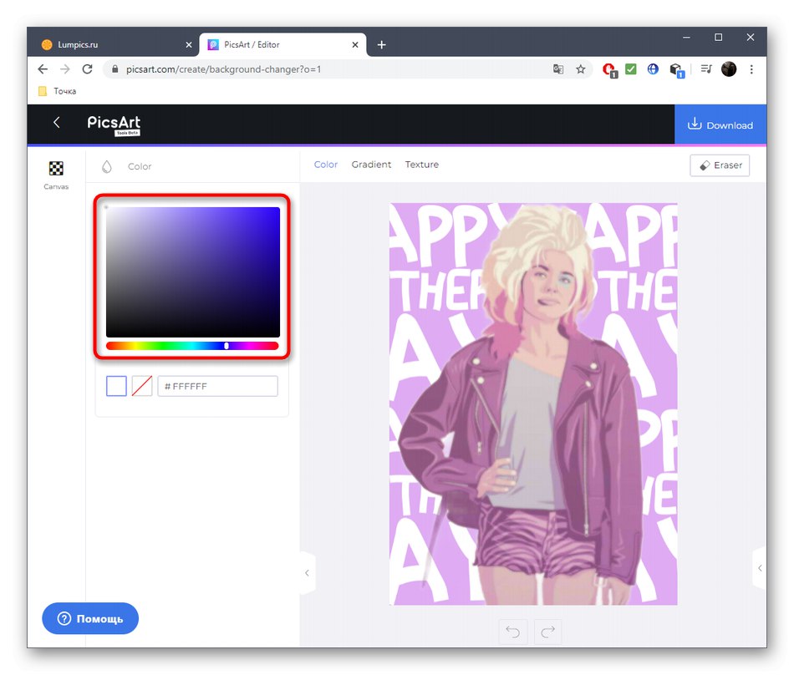
Task: Open the media playlist control icon
Action: (706, 69)
